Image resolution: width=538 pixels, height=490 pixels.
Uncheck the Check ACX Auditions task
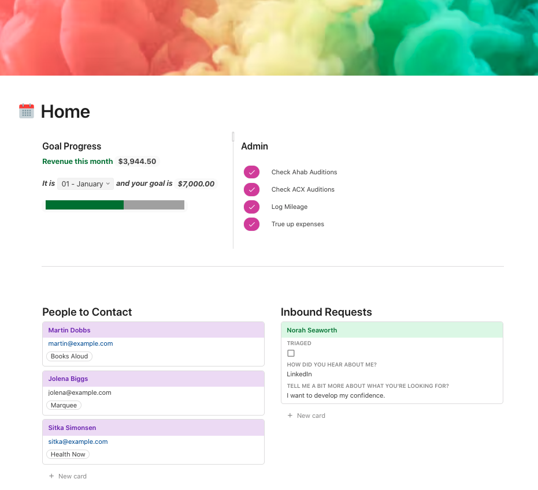click(x=251, y=189)
